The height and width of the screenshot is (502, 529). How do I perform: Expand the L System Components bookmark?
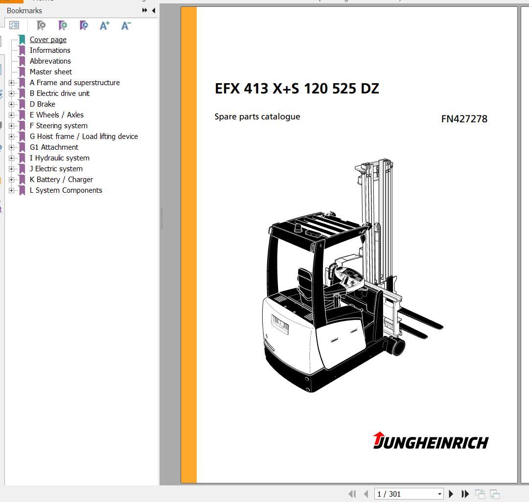click(11, 190)
